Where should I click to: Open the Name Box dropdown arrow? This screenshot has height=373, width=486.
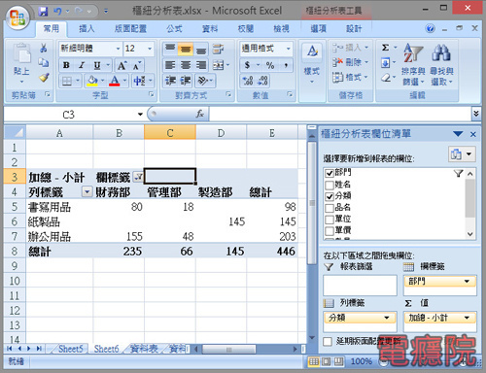tap(140, 114)
